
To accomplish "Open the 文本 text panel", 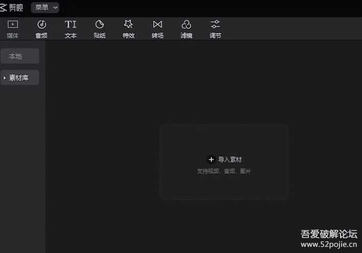I will (70, 29).
